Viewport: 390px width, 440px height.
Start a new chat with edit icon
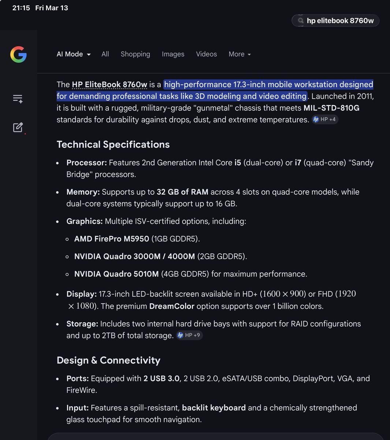(x=18, y=127)
